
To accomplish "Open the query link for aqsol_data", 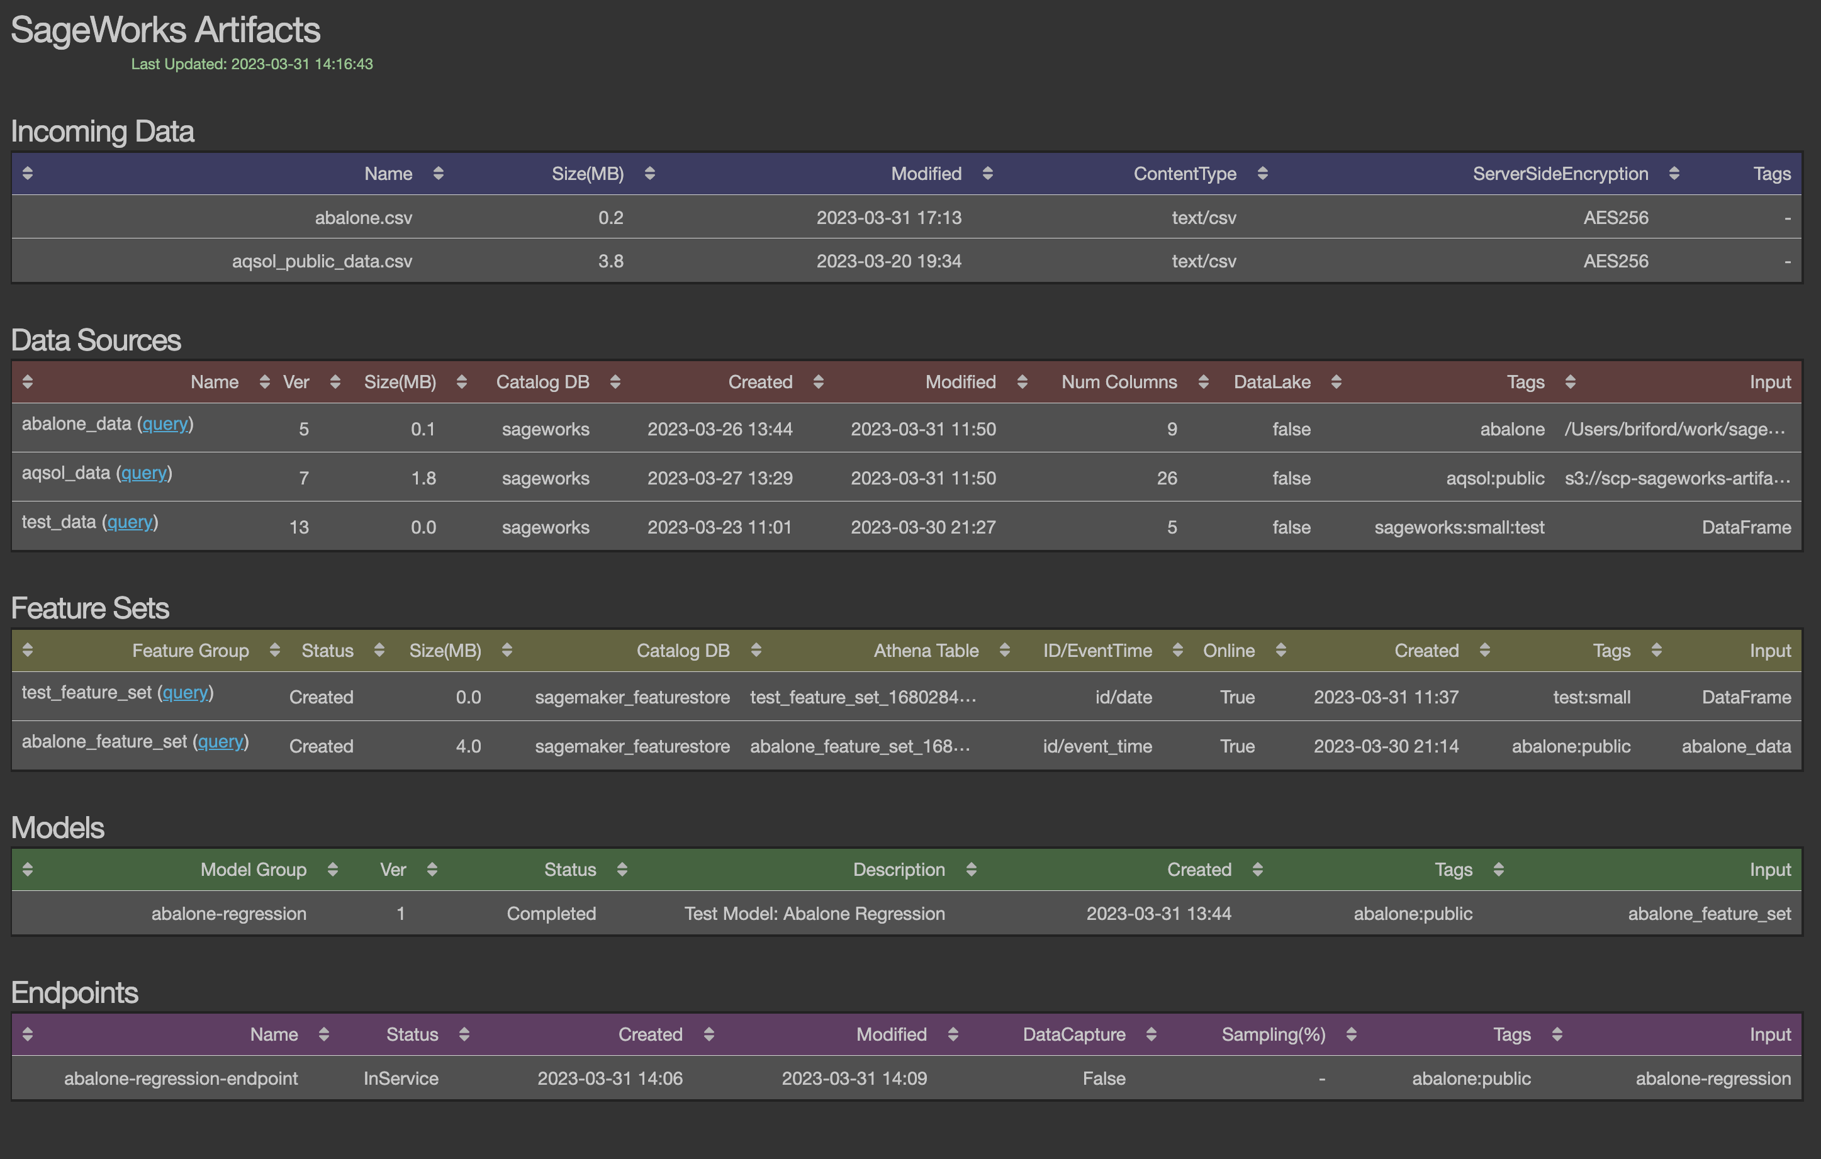I will (143, 473).
